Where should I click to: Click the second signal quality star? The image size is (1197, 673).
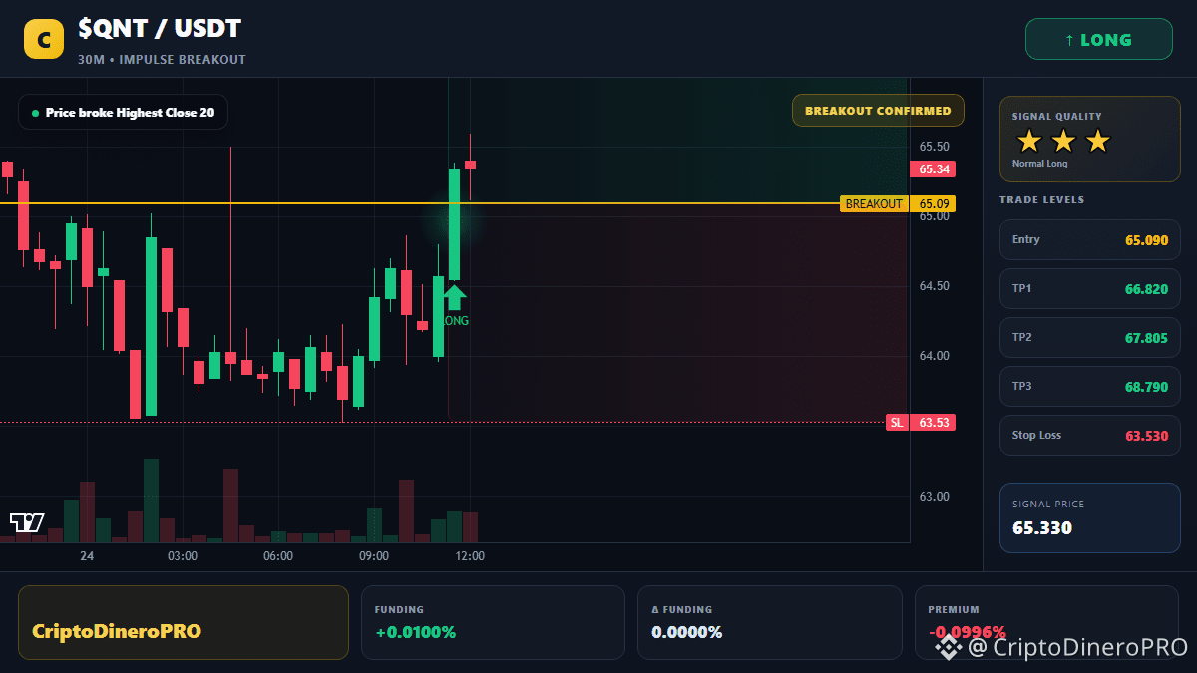pyautogui.click(x=1063, y=141)
